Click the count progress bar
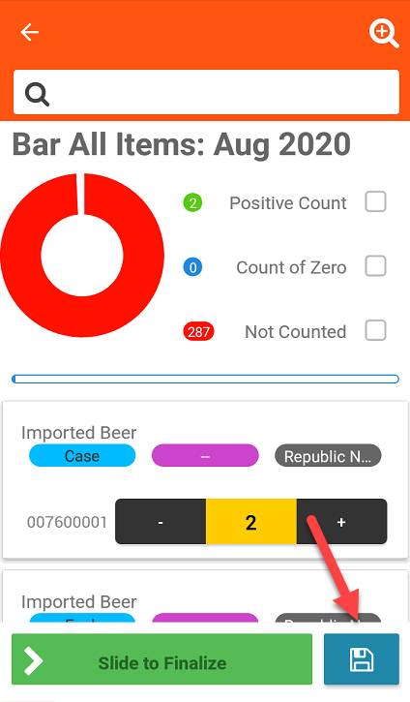 click(205, 380)
